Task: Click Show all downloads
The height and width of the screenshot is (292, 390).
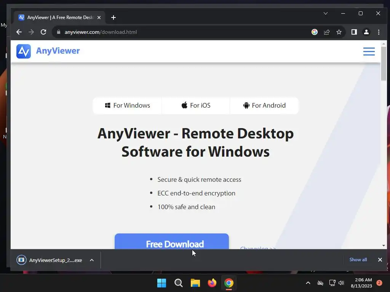Action: (358, 260)
